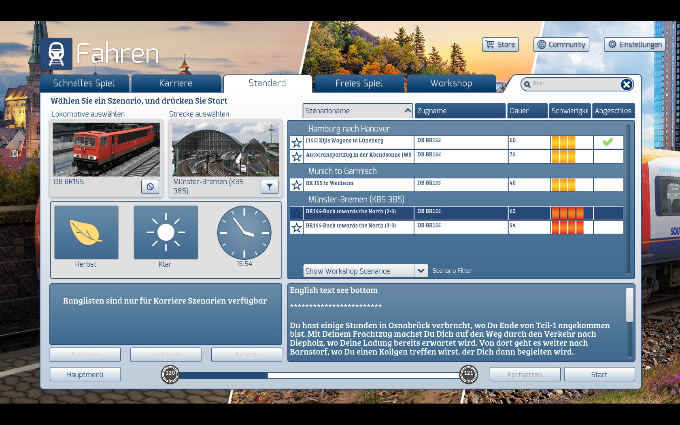Screen dimensions: 680x425
Task: Open the Workshop tab
Action: (451, 83)
